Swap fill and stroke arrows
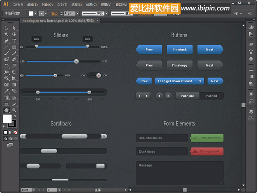This screenshot has height=193, width=257. 15,116
